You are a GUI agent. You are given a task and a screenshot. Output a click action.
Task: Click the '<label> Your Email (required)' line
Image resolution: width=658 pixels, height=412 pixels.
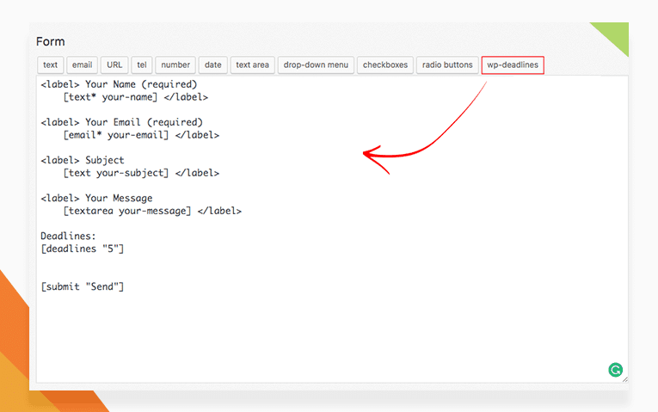point(121,122)
